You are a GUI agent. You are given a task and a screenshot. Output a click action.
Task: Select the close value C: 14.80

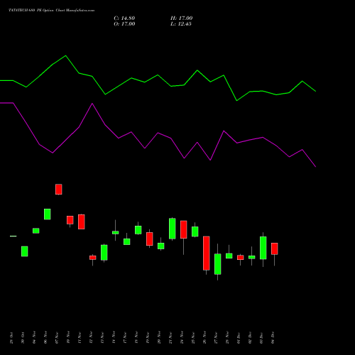pos(124,18)
